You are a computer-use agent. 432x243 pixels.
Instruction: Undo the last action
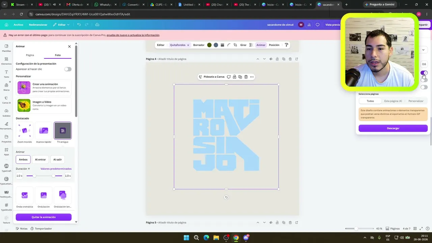coord(79,25)
